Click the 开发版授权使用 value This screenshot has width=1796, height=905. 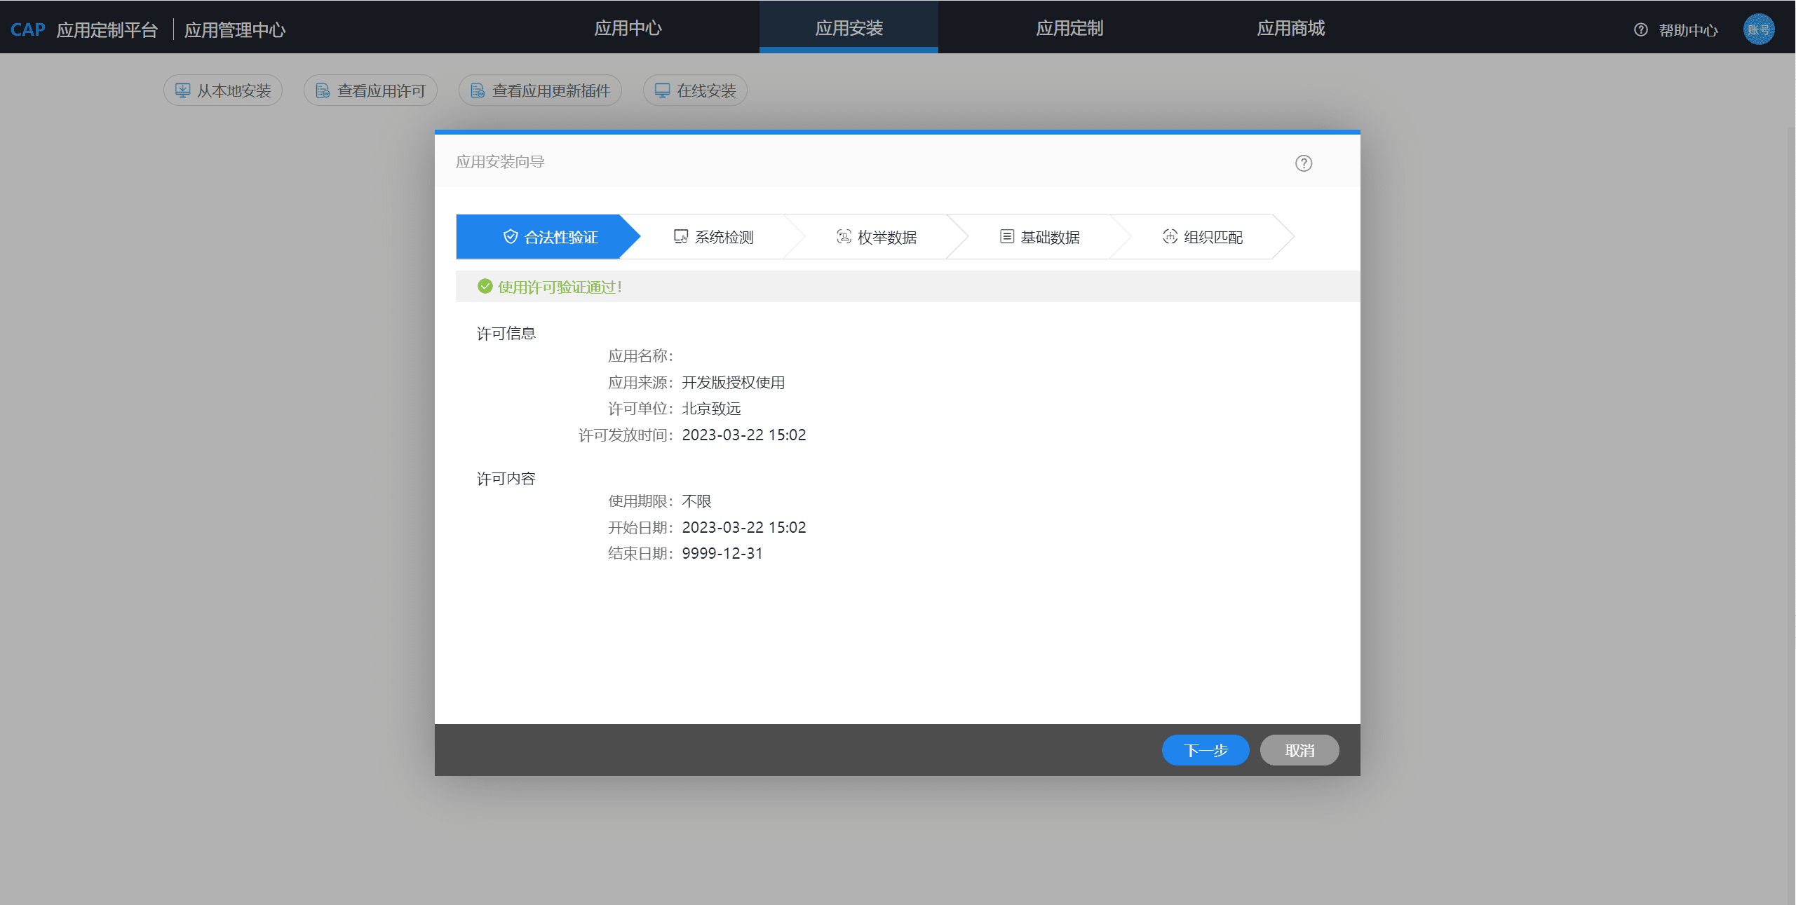pos(733,383)
